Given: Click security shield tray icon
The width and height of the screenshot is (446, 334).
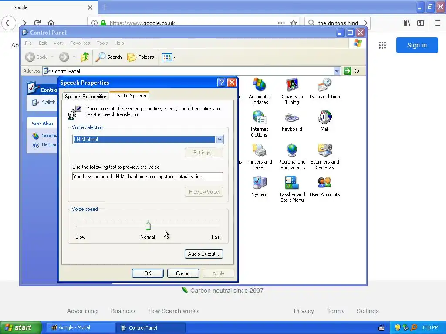Looking at the screenshot, I should (x=397, y=327).
